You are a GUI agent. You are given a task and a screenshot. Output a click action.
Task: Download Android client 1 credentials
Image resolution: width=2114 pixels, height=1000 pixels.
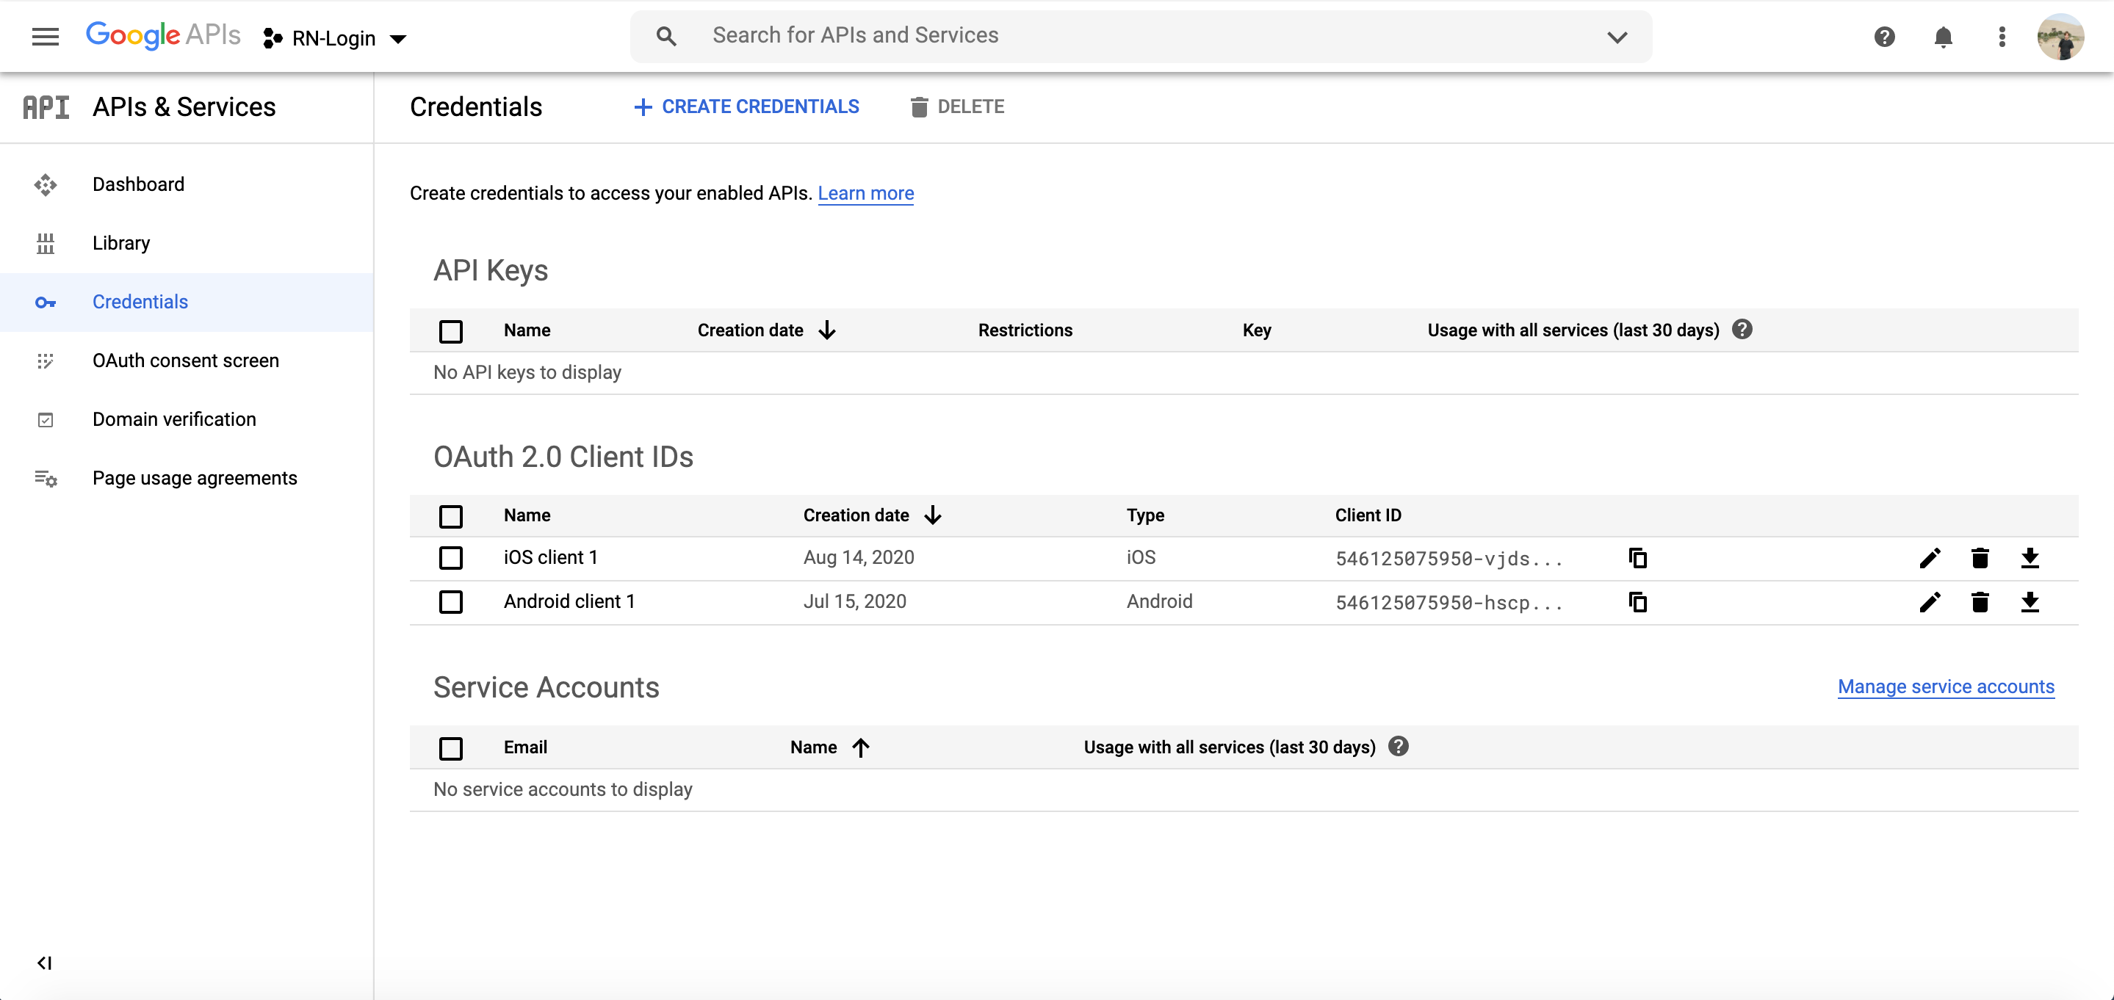tap(2030, 602)
